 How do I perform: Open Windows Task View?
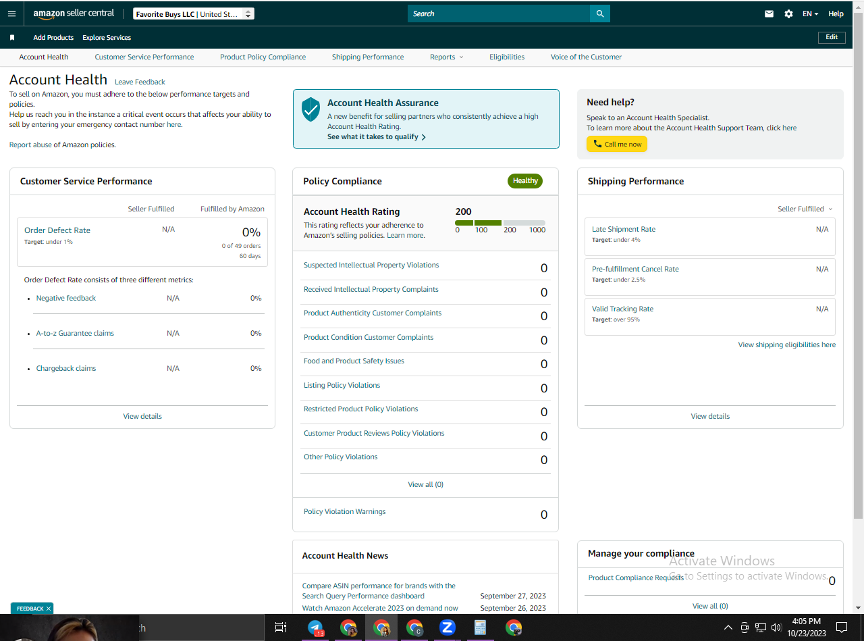pyautogui.click(x=281, y=627)
